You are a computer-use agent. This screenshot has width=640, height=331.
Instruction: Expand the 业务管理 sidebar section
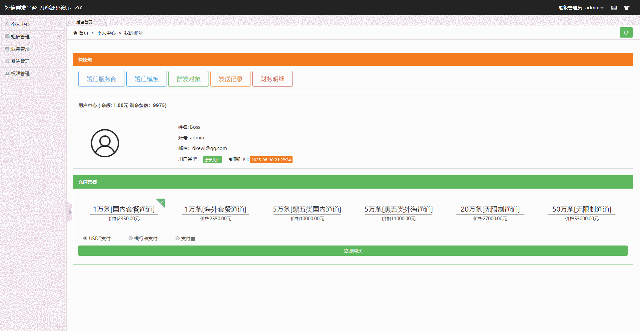click(x=20, y=49)
